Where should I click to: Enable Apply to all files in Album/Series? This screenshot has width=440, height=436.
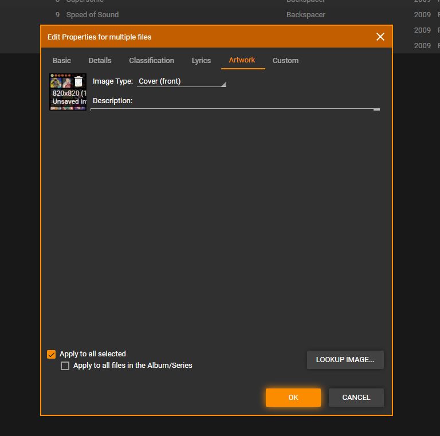coord(65,366)
